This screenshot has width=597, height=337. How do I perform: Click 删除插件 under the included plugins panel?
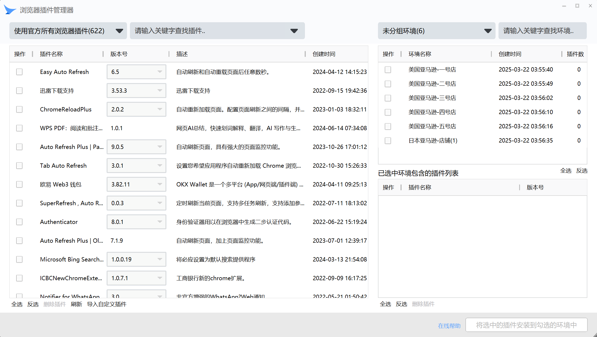(x=423, y=304)
